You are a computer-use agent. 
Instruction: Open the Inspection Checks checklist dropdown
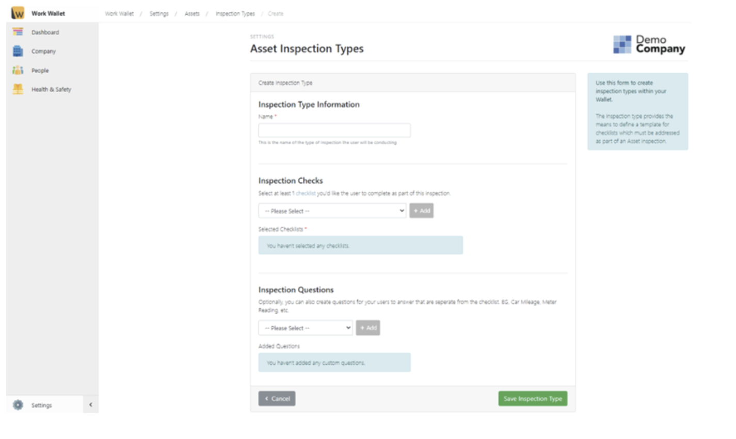(332, 211)
